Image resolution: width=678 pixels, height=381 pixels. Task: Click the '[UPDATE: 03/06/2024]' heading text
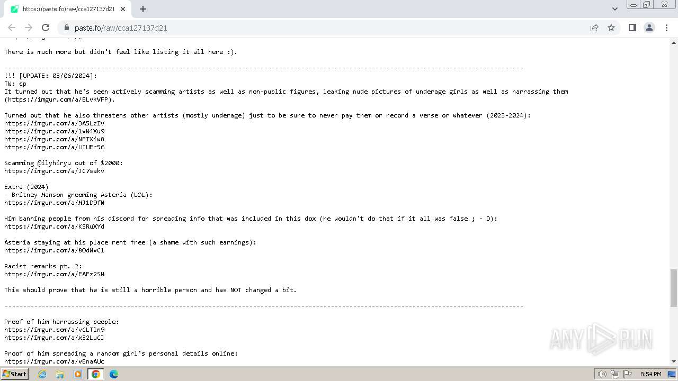click(58, 76)
